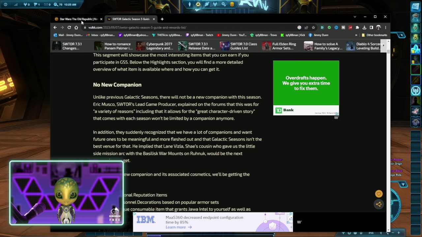Open the Extensions puzzle-piece menu
Screen dimensions: 422x237
(357, 28)
